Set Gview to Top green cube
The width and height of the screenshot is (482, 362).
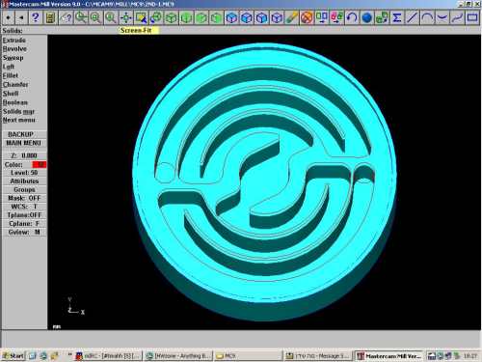pyautogui.click(x=186, y=17)
